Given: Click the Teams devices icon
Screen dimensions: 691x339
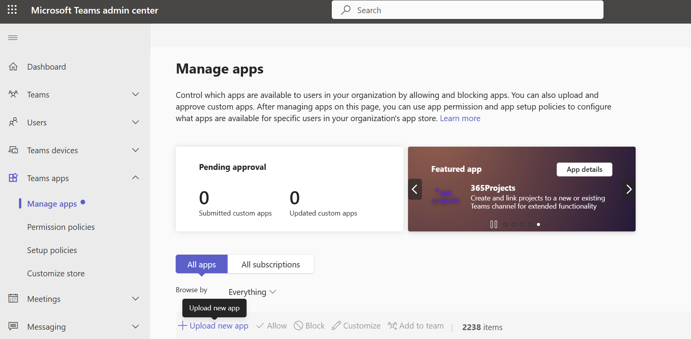Looking at the screenshot, I should 13,150.
